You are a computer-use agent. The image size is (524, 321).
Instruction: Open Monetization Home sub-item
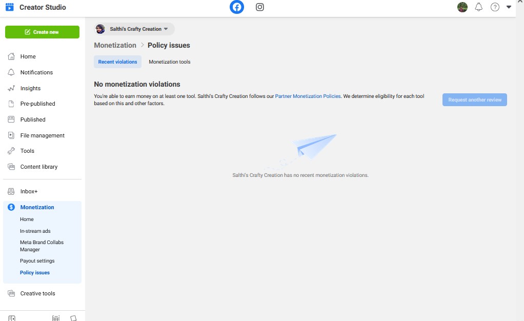[27, 219]
